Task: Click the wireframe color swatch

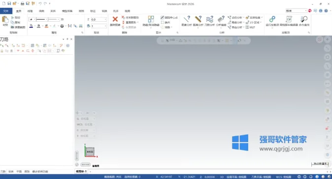Action: [x=31, y=26]
